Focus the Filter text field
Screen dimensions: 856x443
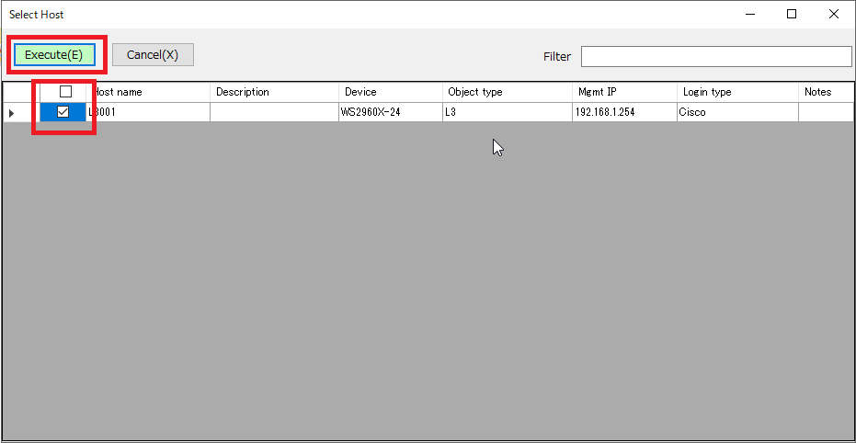pos(715,56)
